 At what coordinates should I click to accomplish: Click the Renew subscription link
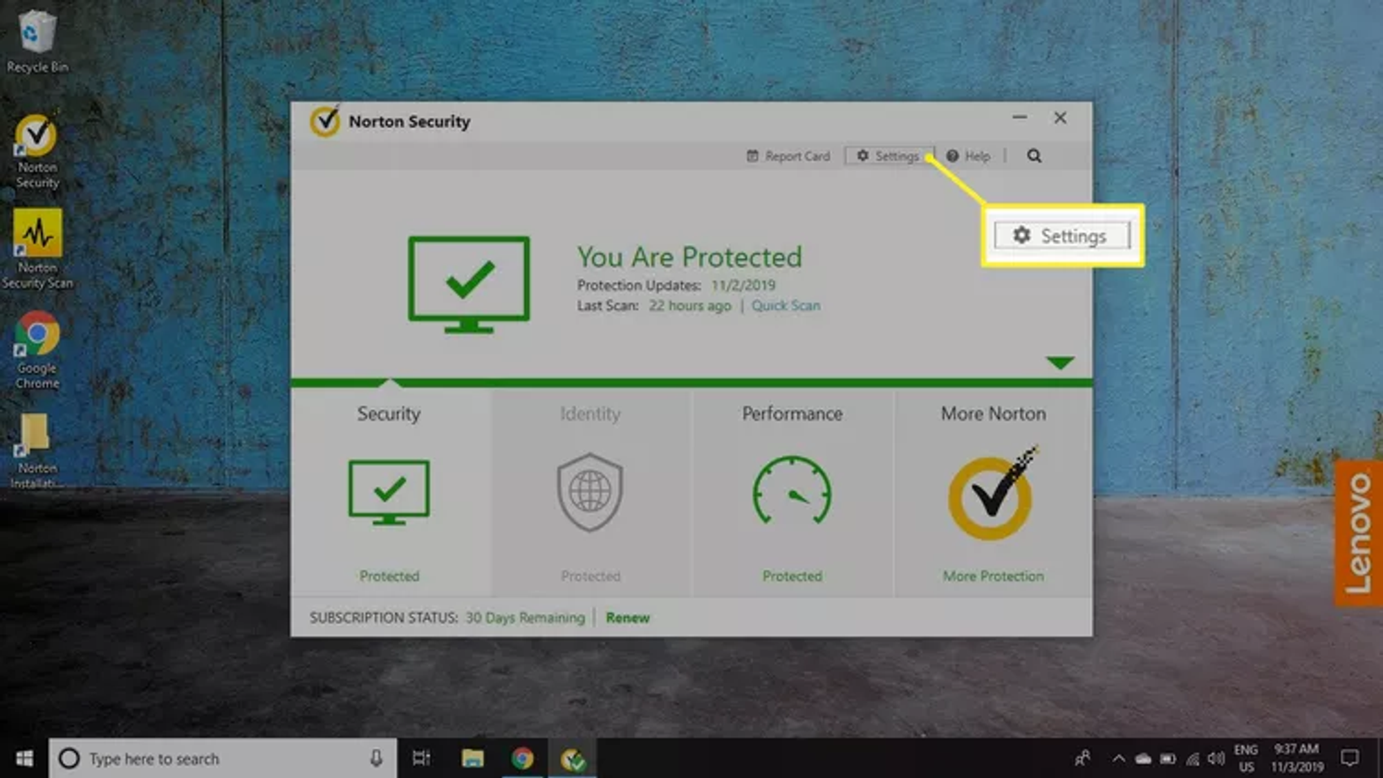pyautogui.click(x=627, y=618)
